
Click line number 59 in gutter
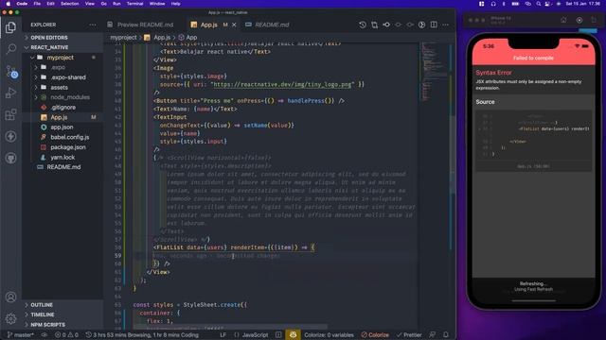(117, 256)
